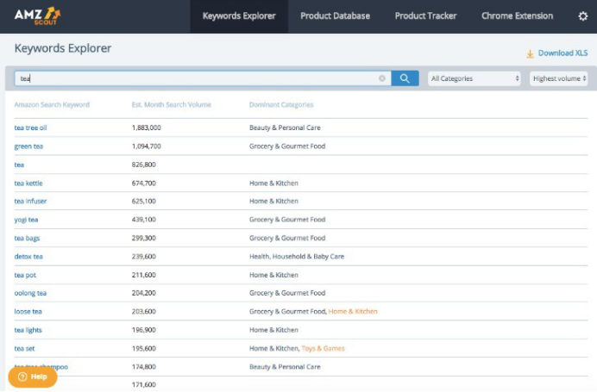Click the Amazon Search Keyword column header
The image size is (597, 392).
click(x=52, y=104)
